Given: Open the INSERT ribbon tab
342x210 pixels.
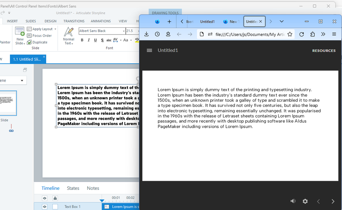Looking at the screenshot, I should (x=12, y=21).
